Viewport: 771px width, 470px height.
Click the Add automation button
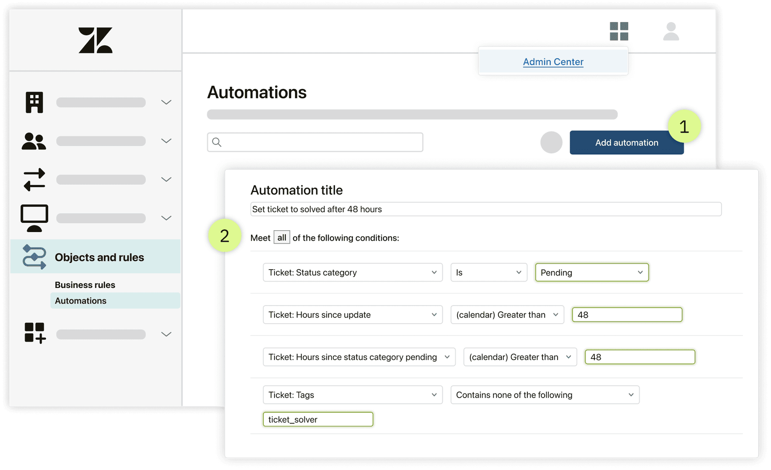[626, 143]
